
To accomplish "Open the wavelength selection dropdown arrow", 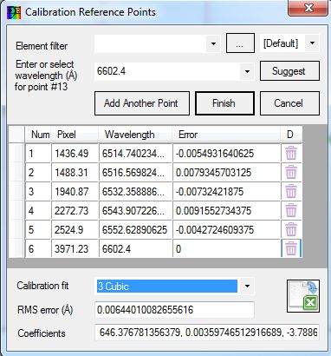I will click(247, 71).
